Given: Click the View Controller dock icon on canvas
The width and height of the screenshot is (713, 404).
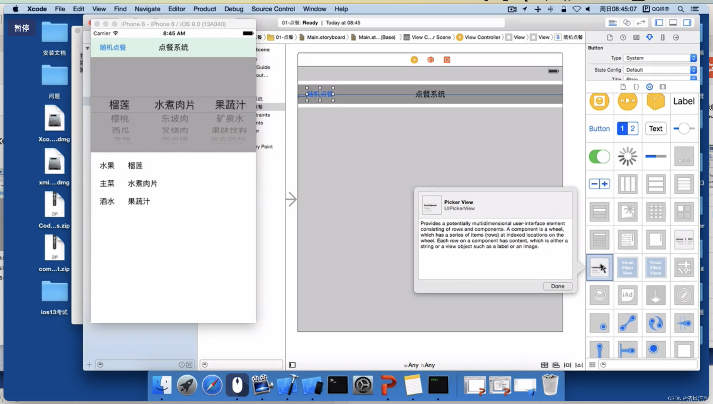Looking at the screenshot, I should [x=414, y=60].
